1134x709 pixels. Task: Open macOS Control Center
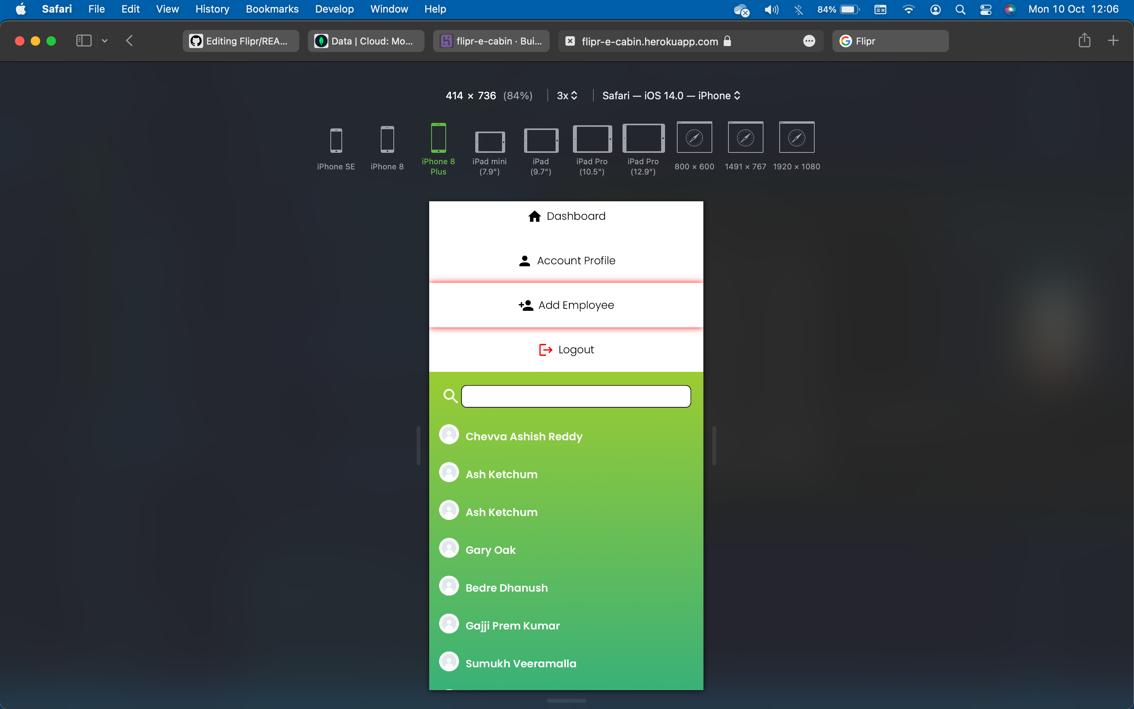click(x=986, y=9)
